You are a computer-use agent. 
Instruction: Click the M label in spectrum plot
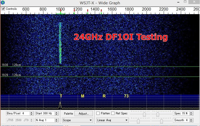(83, 96)
